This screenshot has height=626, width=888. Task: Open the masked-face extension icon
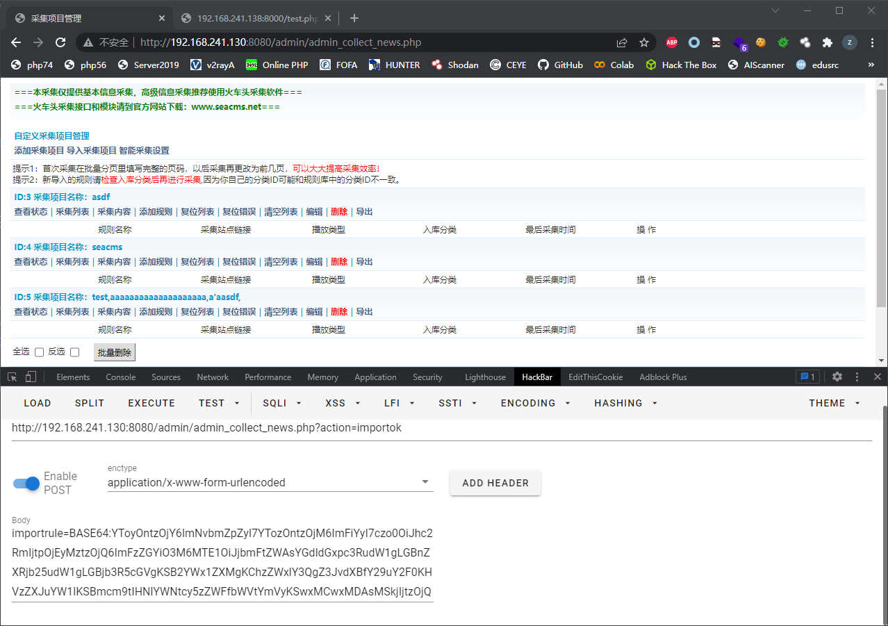point(716,42)
